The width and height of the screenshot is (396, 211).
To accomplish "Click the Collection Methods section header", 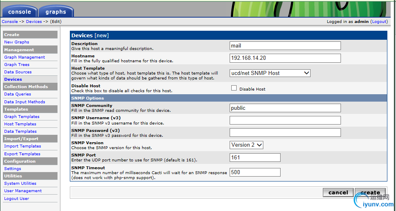I will 30,86.
